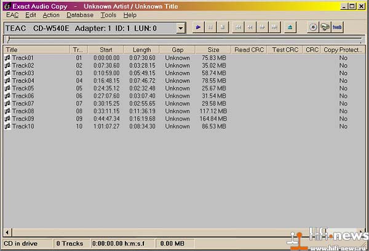Click the size value 164.84 MB
This screenshot has height=251, width=369.
(x=213, y=119)
